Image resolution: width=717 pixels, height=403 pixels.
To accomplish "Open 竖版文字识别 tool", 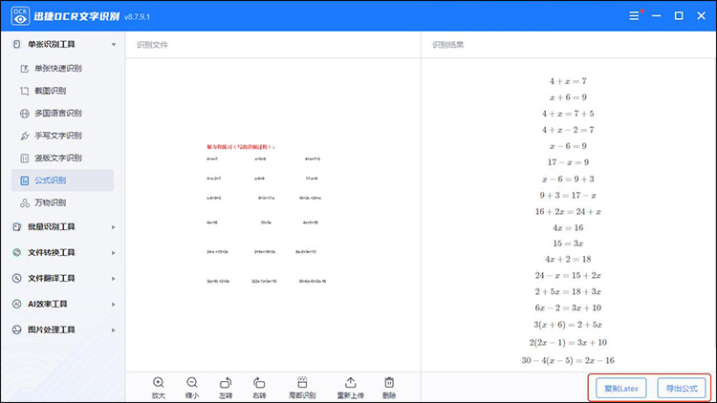I will pos(58,159).
